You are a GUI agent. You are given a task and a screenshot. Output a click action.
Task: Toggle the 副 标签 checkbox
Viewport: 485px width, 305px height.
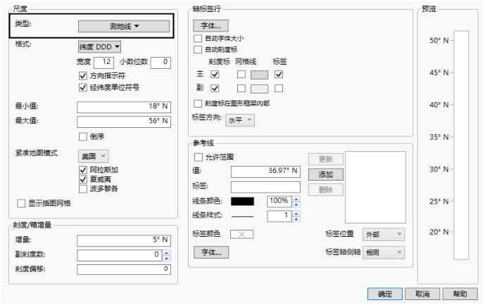[279, 89]
